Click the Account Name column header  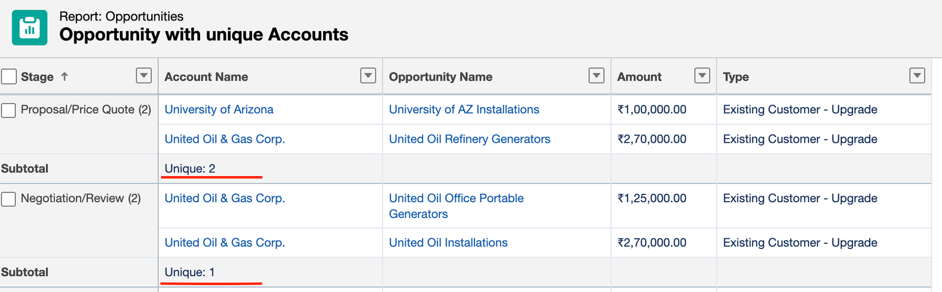point(206,77)
